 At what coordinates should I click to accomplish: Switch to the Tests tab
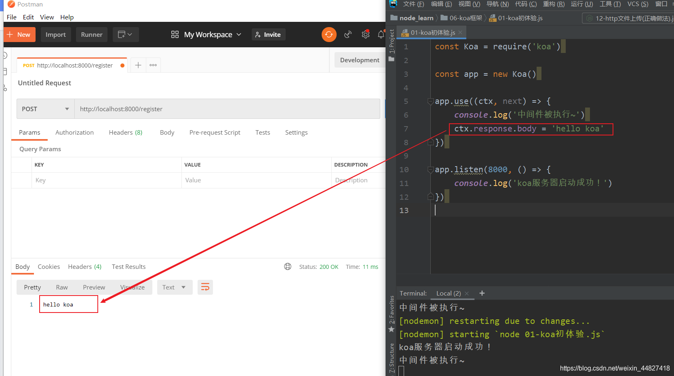(x=263, y=133)
